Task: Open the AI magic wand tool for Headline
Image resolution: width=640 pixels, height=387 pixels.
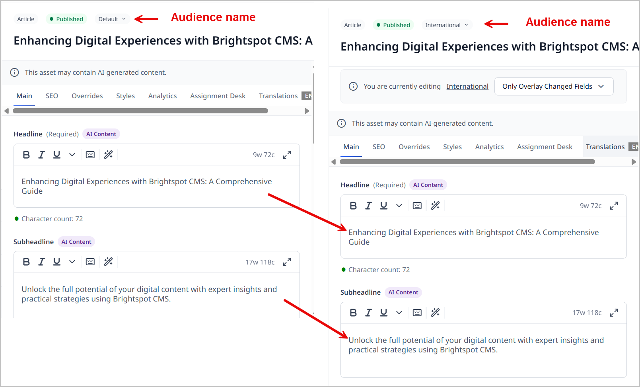Action: (x=108, y=155)
